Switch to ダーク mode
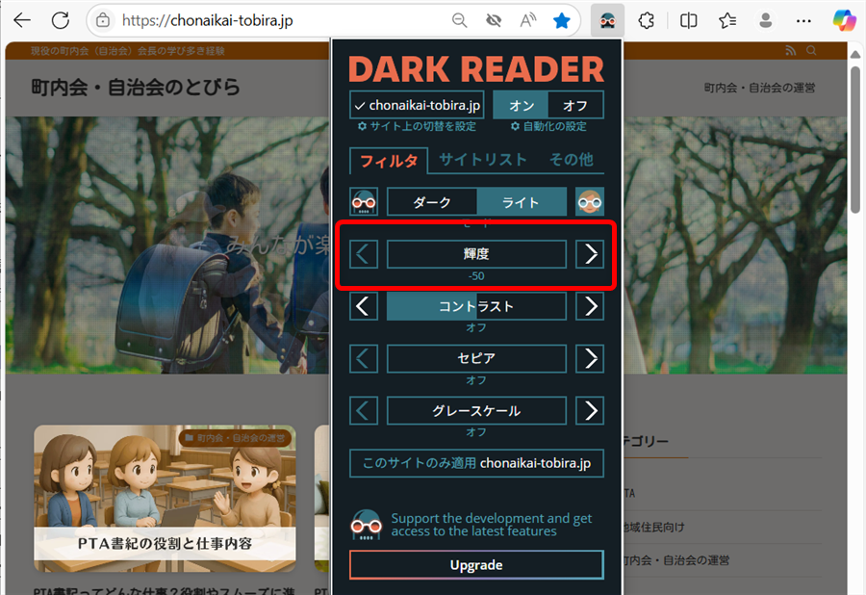The width and height of the screenshot is (866, 595). coord(432,202)
